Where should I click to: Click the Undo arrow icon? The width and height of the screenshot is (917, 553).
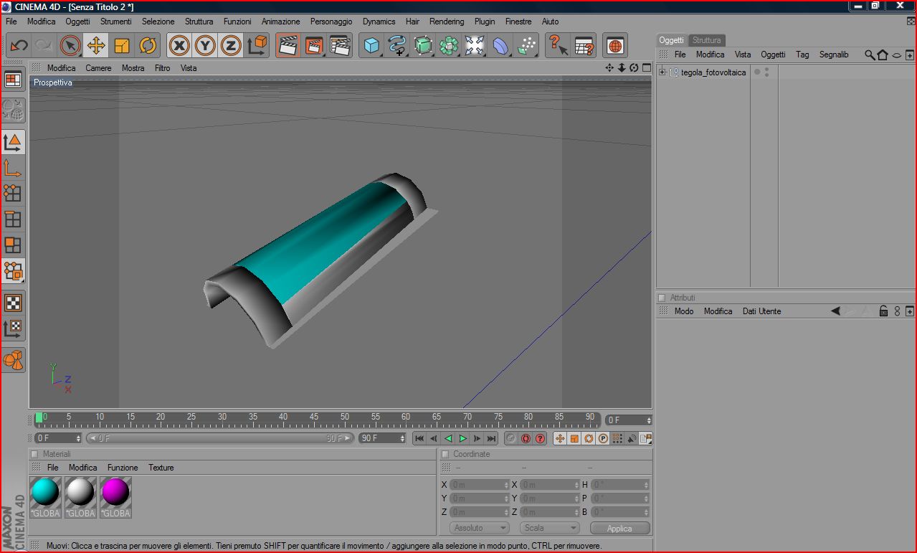19,46
